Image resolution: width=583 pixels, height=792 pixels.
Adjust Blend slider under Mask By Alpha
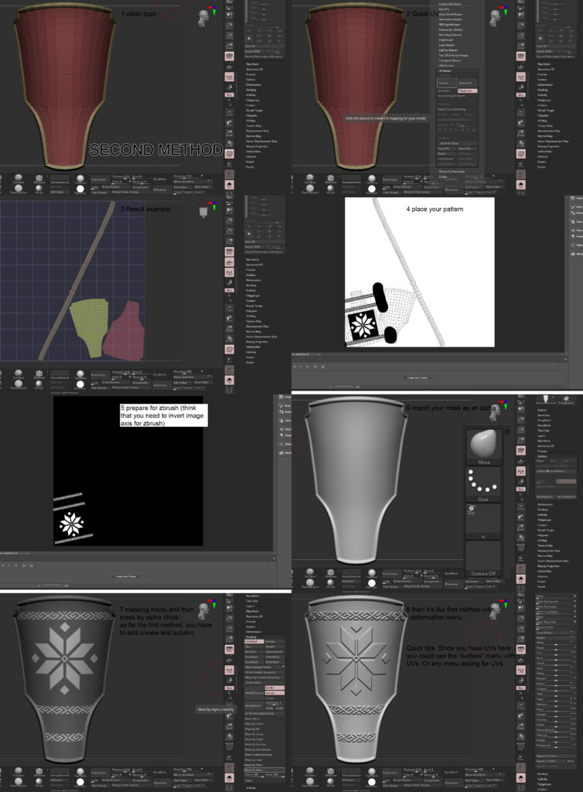coord(274,775)
